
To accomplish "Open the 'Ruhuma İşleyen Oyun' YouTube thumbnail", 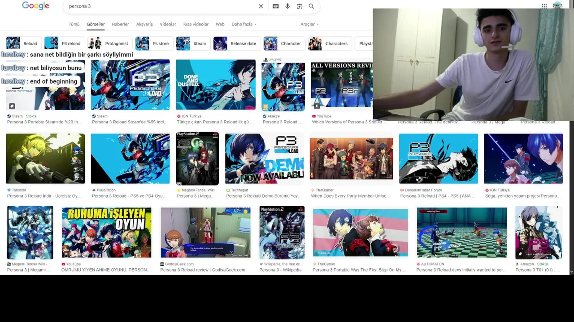I will pyautogui.click(x=106, y=233).
